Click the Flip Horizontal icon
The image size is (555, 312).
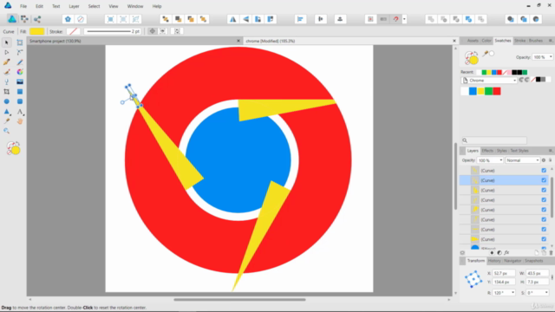[232, 19]
